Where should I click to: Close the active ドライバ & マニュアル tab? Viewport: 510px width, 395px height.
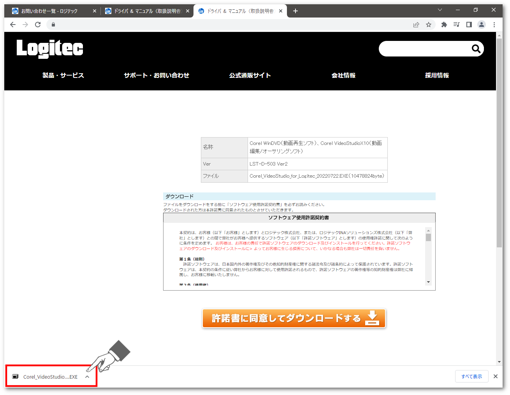coord(281,11)
